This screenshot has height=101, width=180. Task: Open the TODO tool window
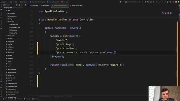pyautogui.click(x=11, y=99)
